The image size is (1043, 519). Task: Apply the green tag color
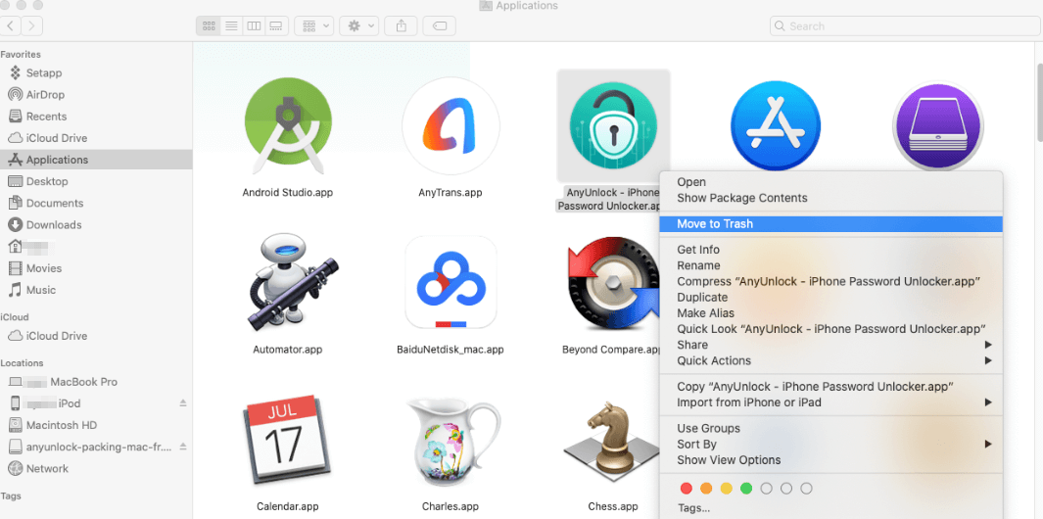click(746, 489)
